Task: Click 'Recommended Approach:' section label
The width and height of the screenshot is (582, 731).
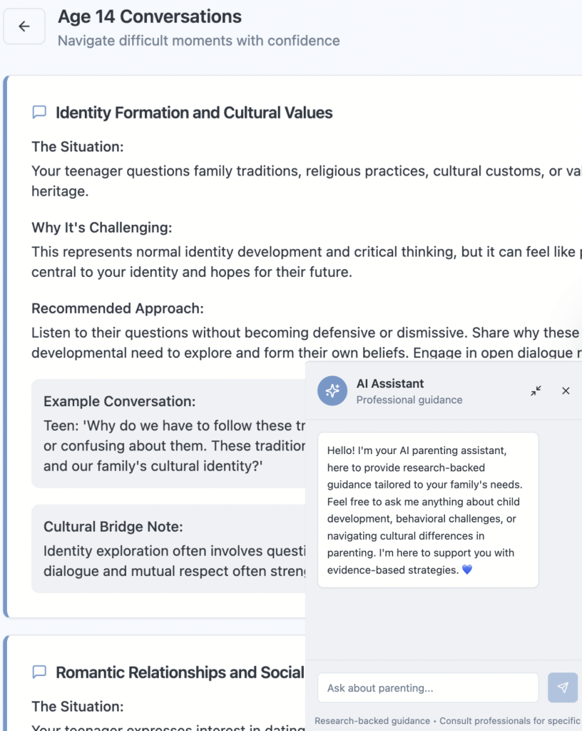Action: [118, 308]
